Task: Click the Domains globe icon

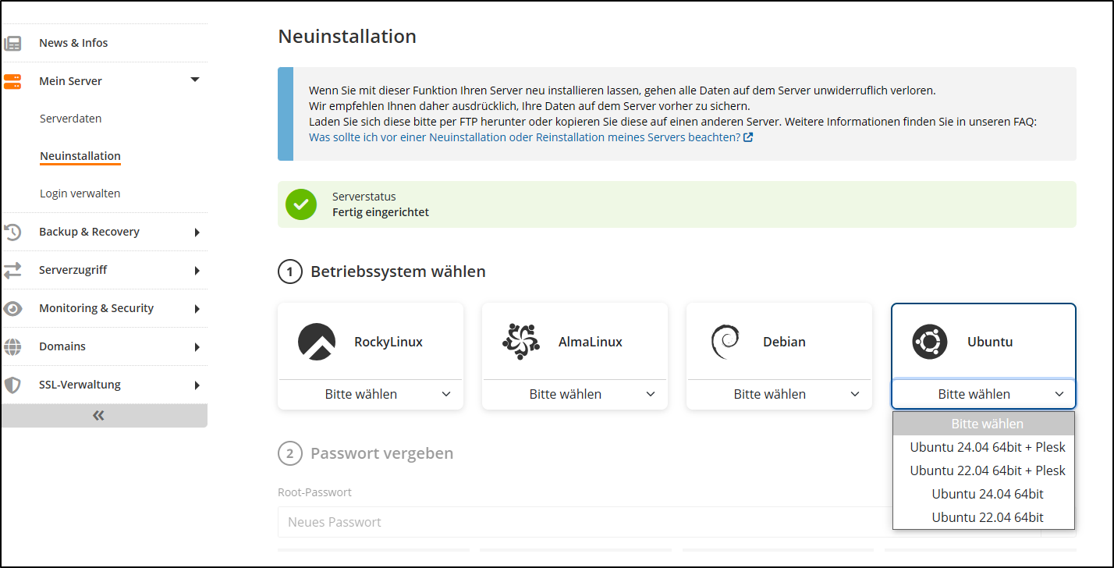Action: point(12,346)
